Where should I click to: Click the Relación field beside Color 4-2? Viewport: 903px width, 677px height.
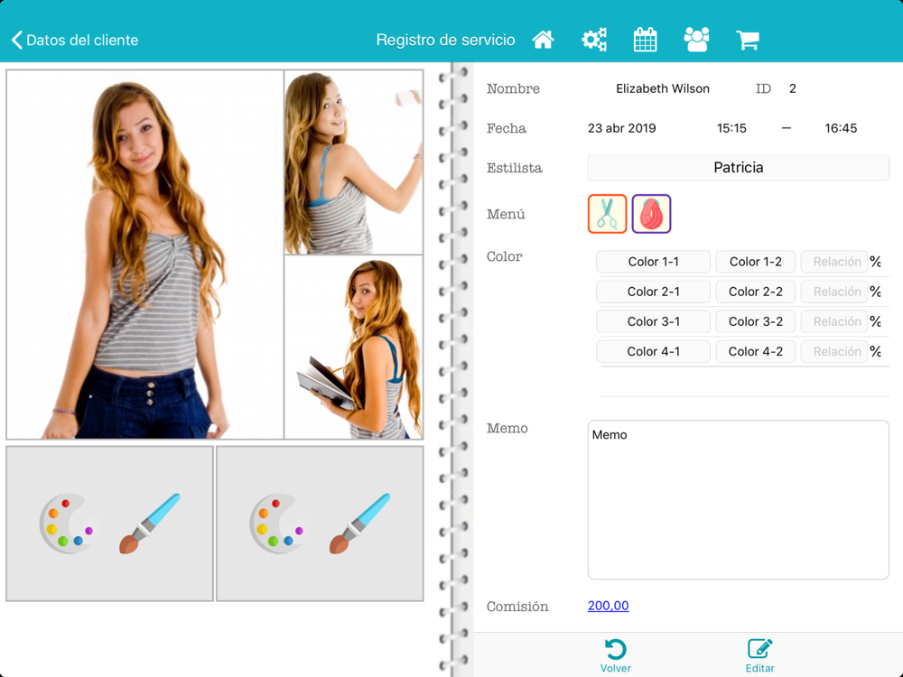tap(834, 351)
